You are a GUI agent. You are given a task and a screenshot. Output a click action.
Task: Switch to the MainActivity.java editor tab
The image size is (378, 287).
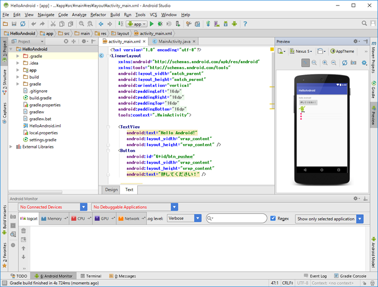[x=174, y=42]
